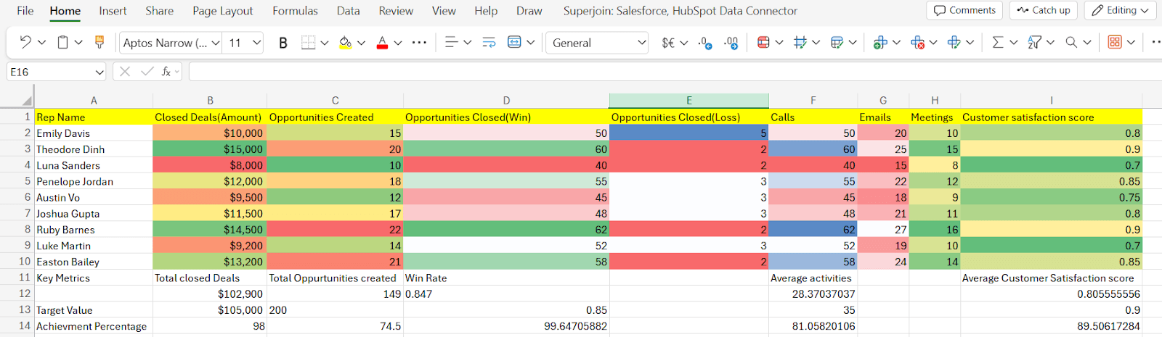
Task: Open the Share tab
Action: point(159,11)
